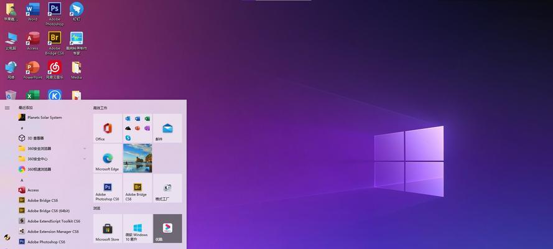Click the small Word icon in the folder tile
The image size is (553, 249).
point(137,118)
